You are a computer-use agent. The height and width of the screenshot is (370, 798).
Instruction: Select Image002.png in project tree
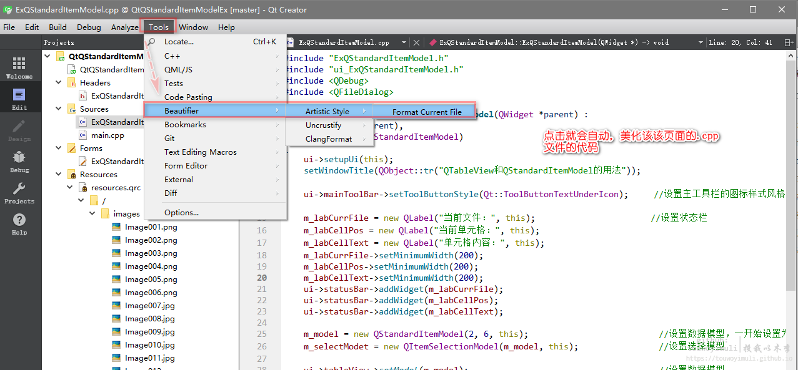151,240
